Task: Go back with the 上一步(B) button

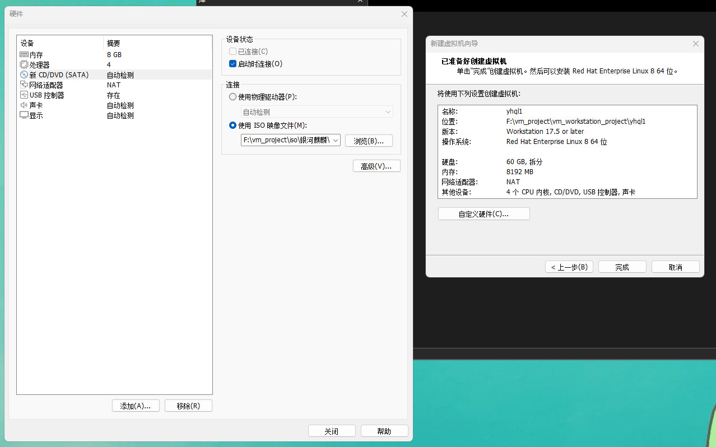Action: click(x=569, y=267)
